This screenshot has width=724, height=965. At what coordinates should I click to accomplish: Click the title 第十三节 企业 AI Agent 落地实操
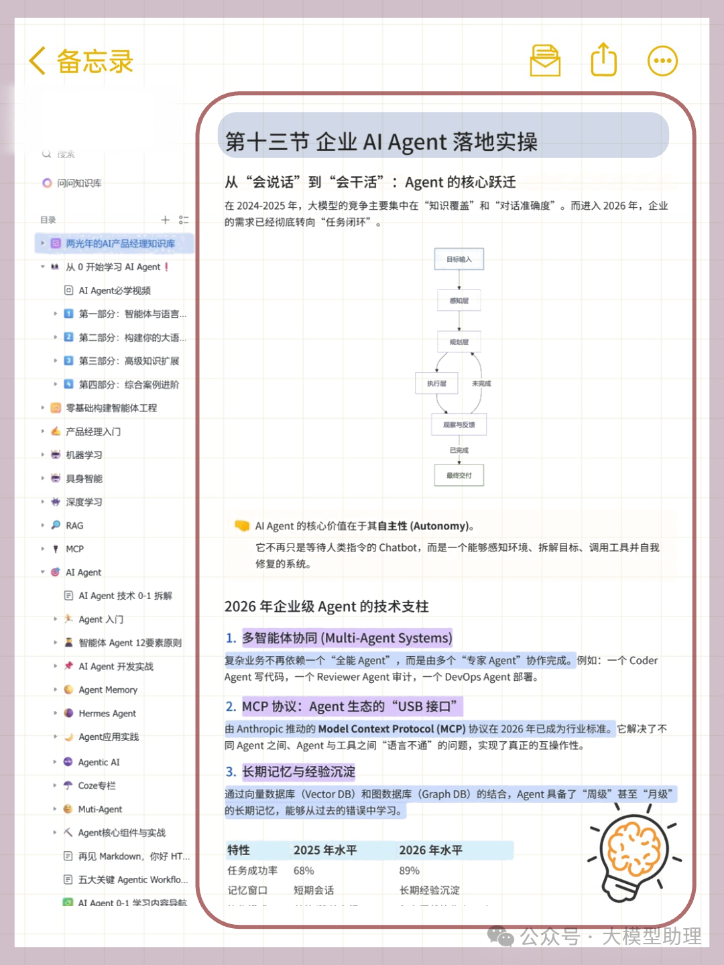point(381,141)
